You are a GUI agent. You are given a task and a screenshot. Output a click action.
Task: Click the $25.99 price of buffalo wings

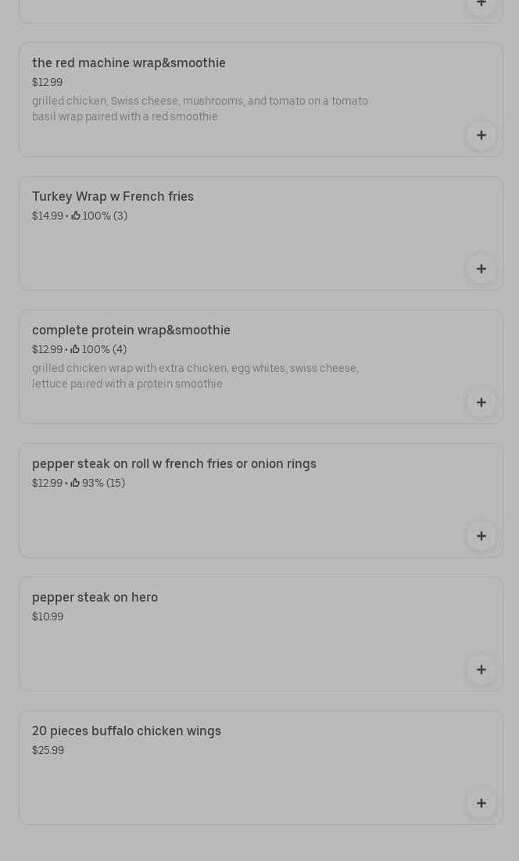pos(48,750)
